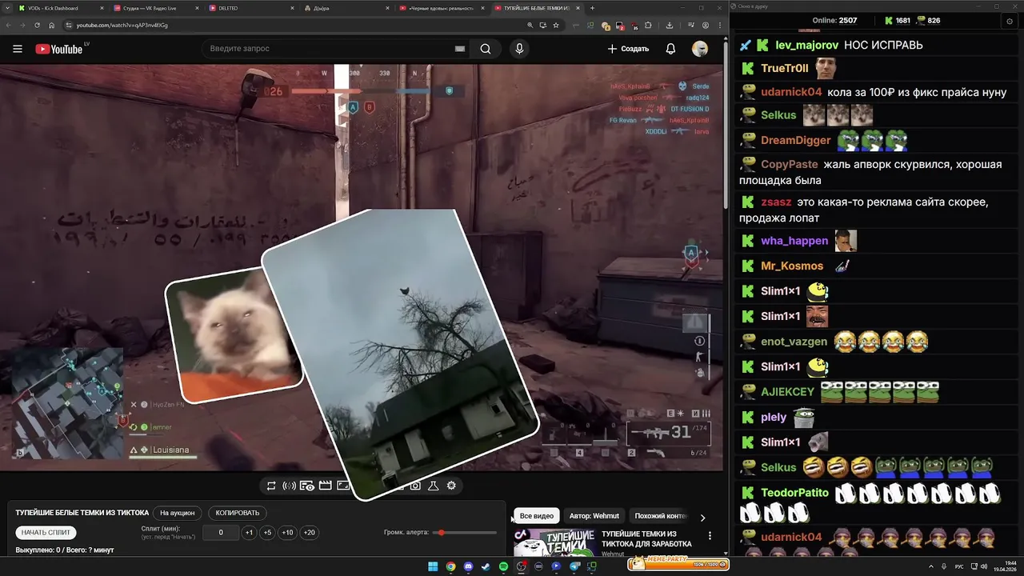The height and width of the screenshot is (576, 1024).
Task: Switch to the DELETED browser tab
Action: 251,8
